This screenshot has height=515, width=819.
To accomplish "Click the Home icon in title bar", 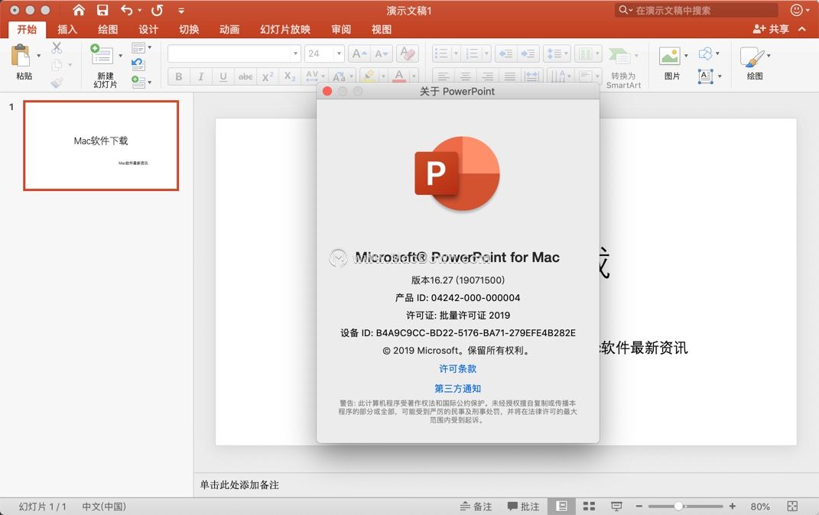I will pyautogui.click(x=78, y=10).
